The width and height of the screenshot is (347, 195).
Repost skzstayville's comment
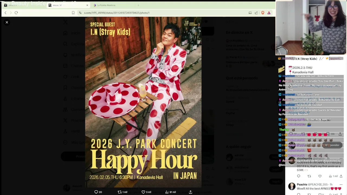(x=309, y=176)
